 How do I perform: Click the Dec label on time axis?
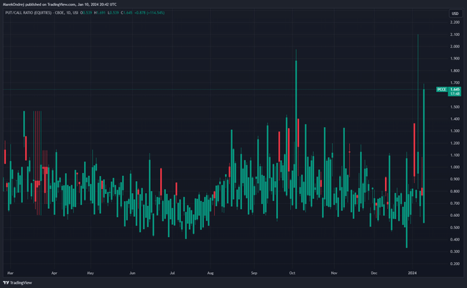374,274
